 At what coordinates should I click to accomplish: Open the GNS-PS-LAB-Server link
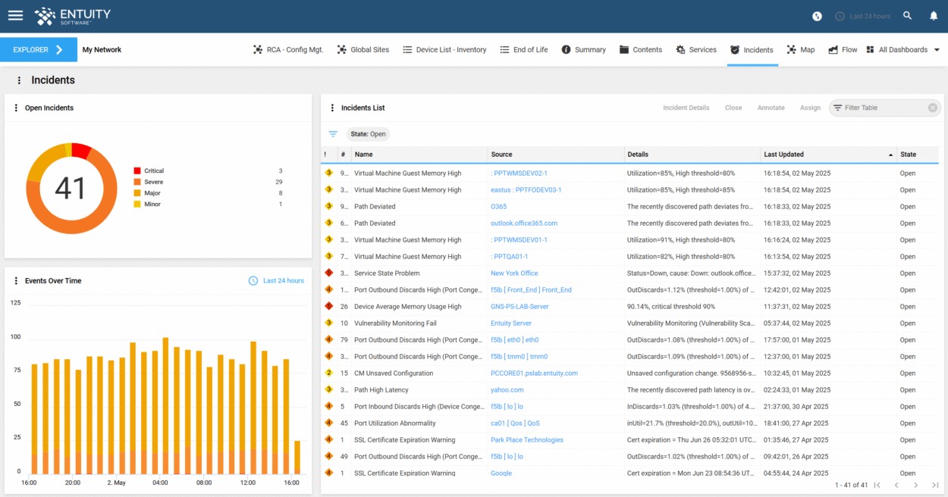tap(520, 307)
